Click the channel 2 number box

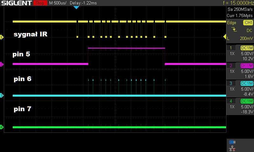click(231, 66)
